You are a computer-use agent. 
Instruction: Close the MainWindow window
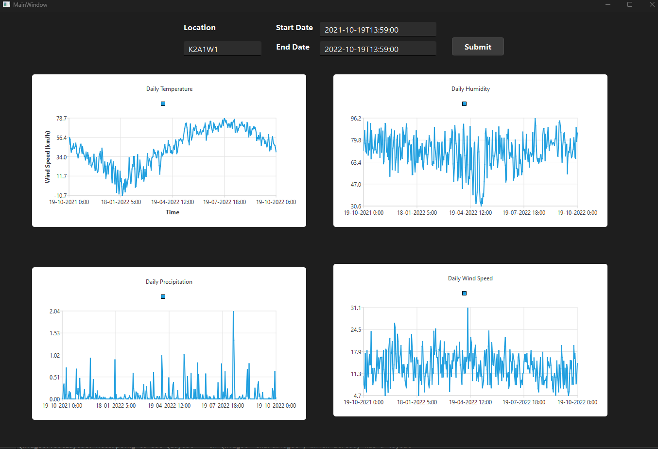pyautogui.click(x=652, y=4)
